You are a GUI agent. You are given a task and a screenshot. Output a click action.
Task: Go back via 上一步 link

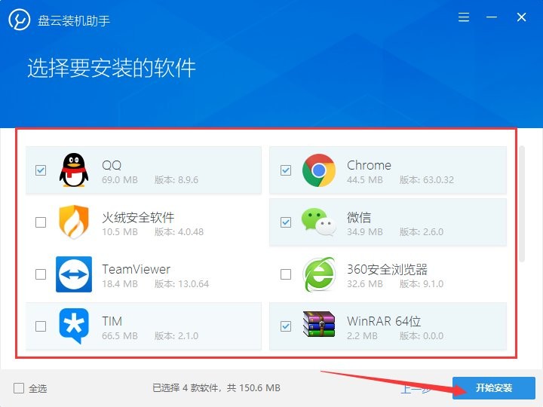coord(416,389)
